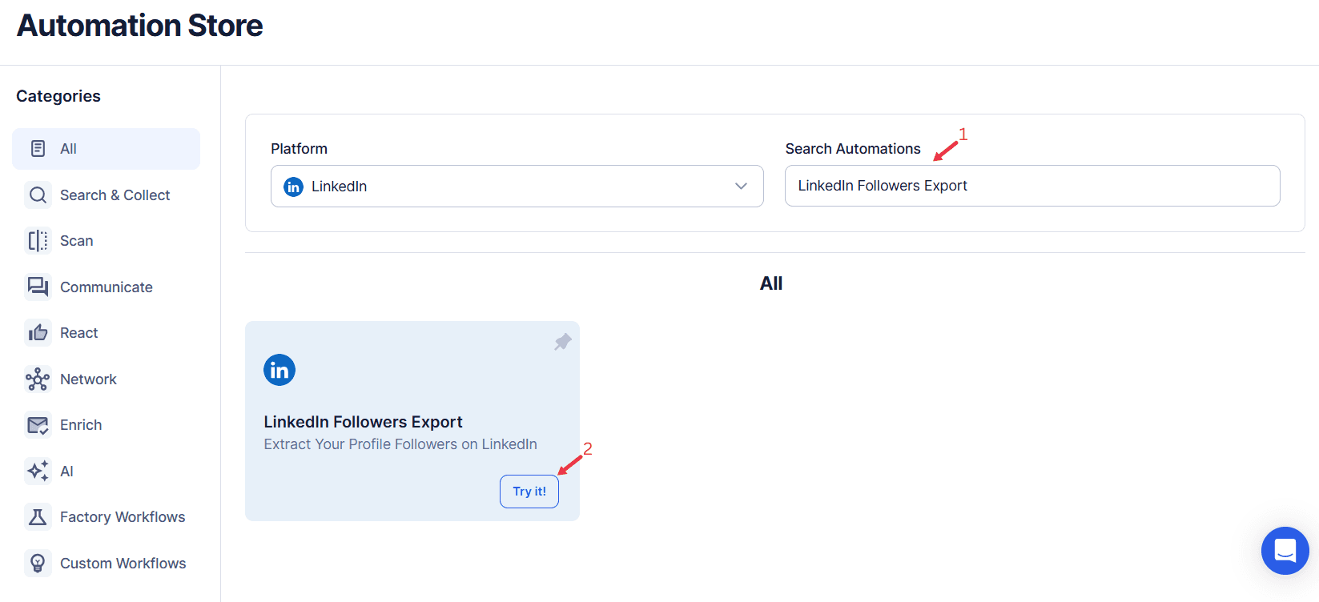Image resolution: width=1319 pixels, height=602 pixels.
Task: Open the Platform dropdown
Action: pos(517,186)
